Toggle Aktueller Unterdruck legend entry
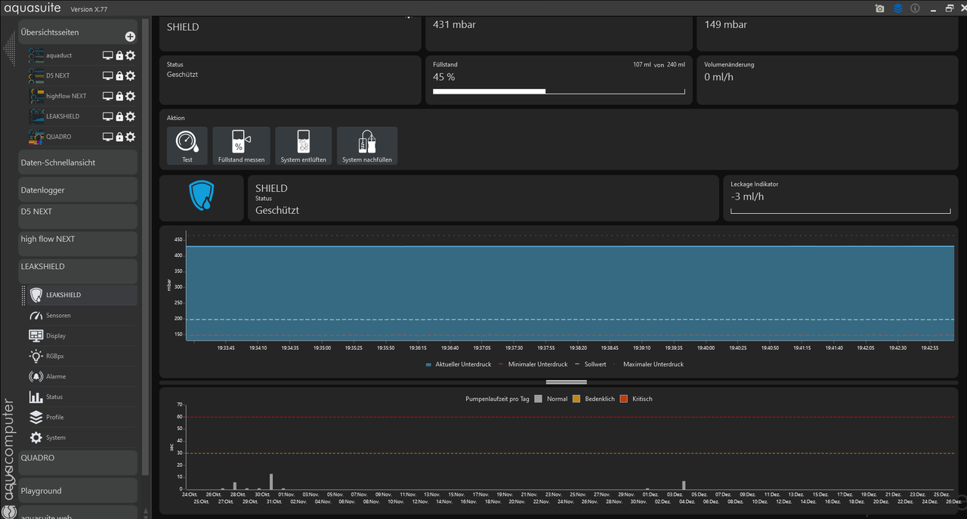Viewport: 967px width, 519px height. [x=459, y=364]
